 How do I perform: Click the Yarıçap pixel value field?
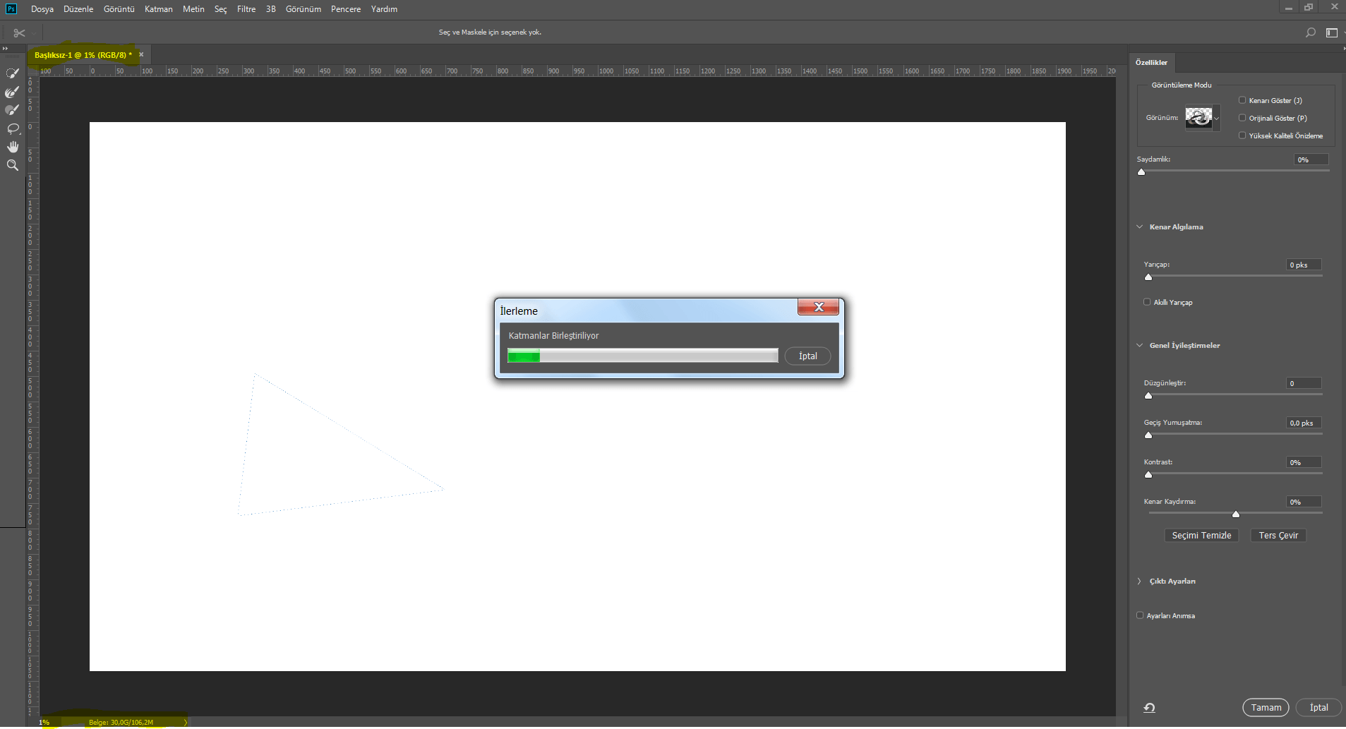pos(1304,265)
